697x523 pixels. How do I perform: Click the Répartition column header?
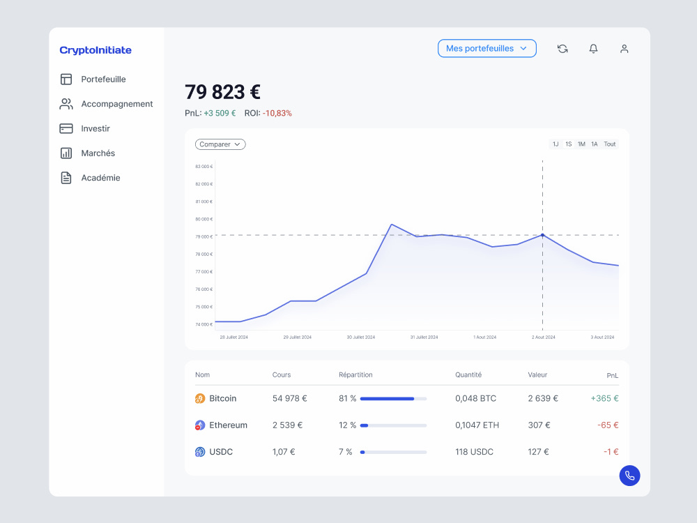point(355,375)
